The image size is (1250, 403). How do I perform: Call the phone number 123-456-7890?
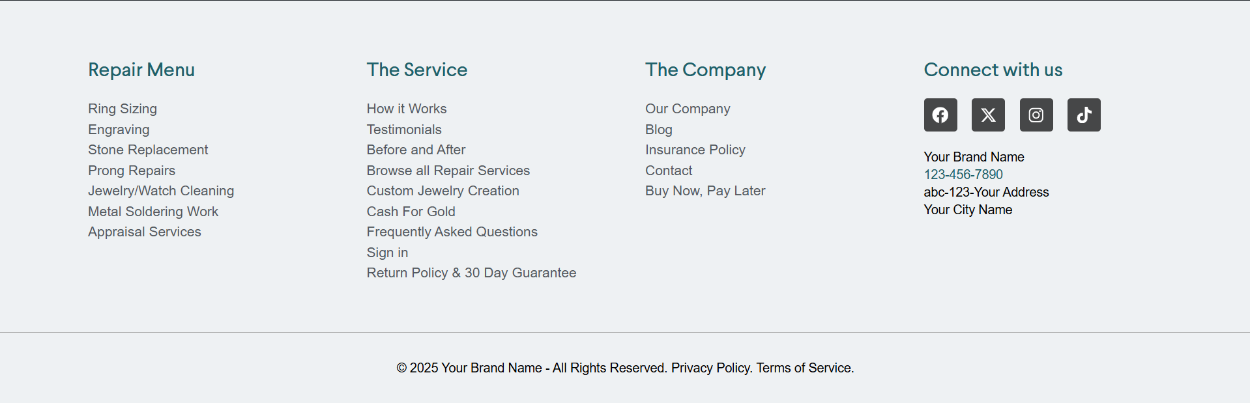point(963,174)
